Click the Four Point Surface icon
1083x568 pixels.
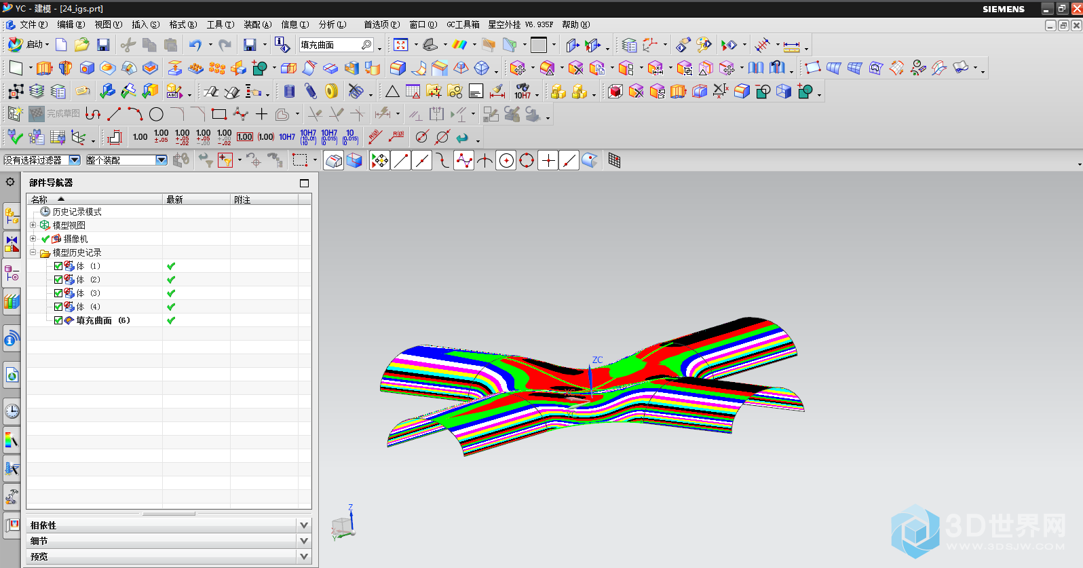point(813,68)
